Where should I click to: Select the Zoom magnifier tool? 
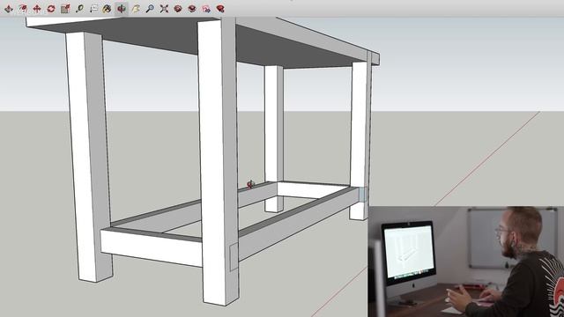(x=150, y=9)
